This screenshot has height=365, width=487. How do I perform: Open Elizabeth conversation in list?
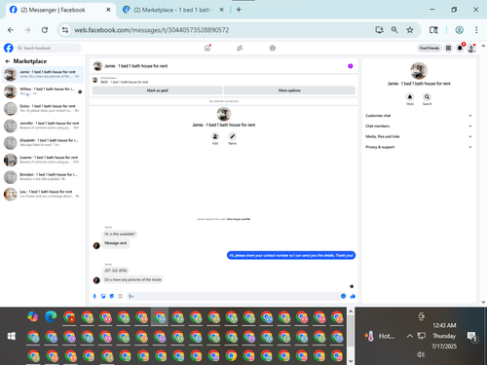pos(43,143)
